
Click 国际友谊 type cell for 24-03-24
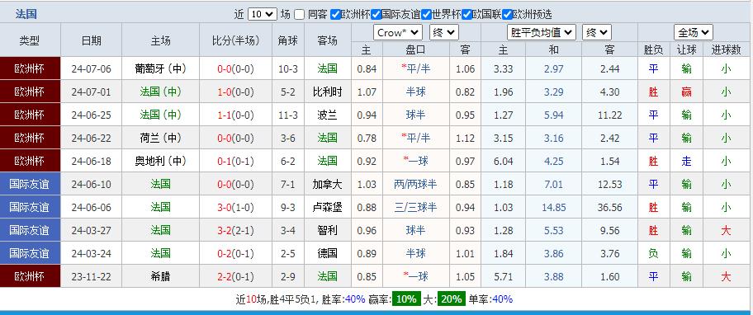coord(31,252)
